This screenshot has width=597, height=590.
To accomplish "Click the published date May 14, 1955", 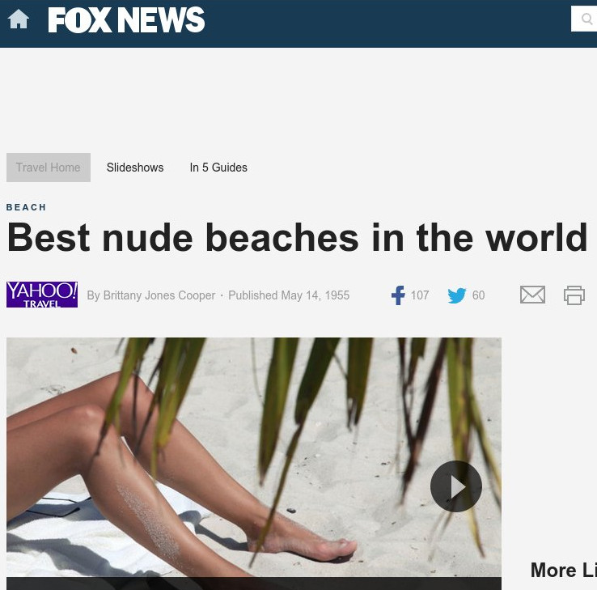I will [315, 295].
